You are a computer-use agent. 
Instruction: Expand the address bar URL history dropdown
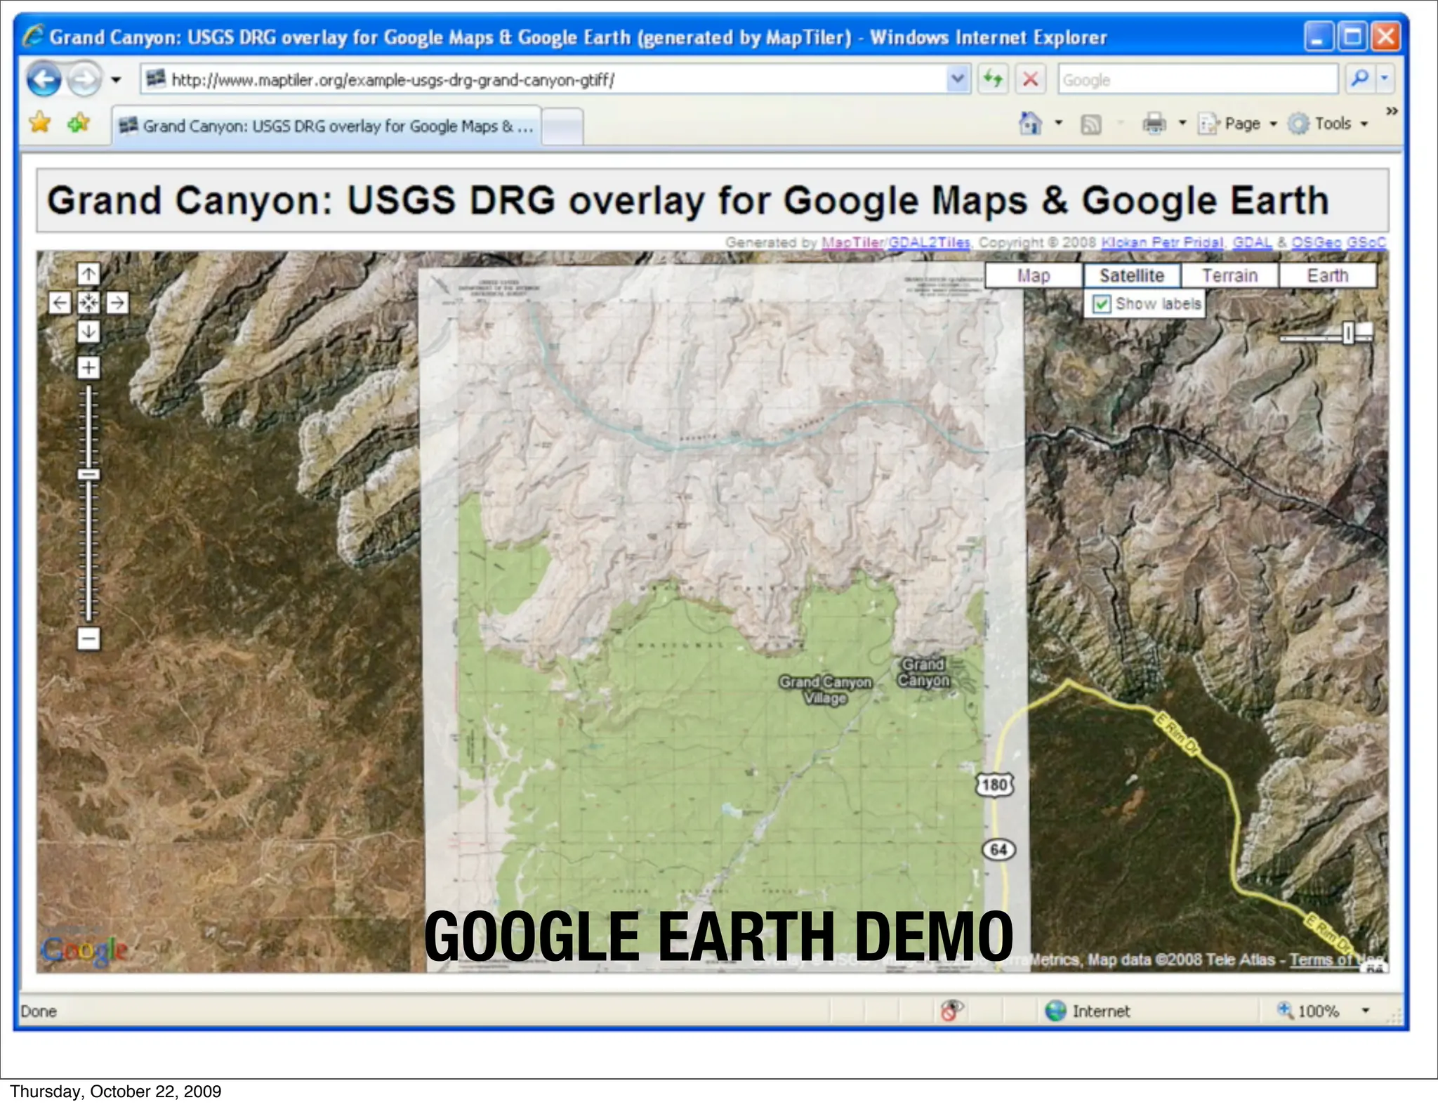pos(958,79)
